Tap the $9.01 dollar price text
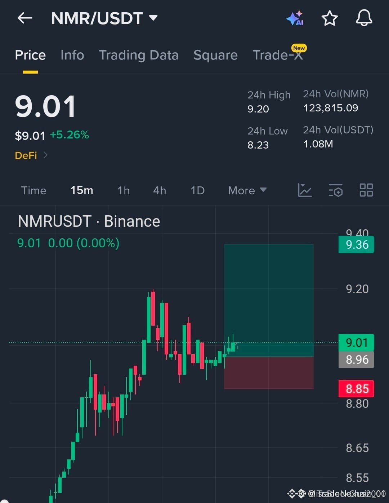This screenshot has height=503, width=389. 30,136
